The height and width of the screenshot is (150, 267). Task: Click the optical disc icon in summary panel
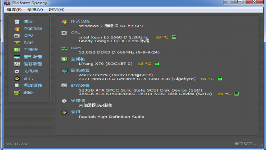click(64, 101)
